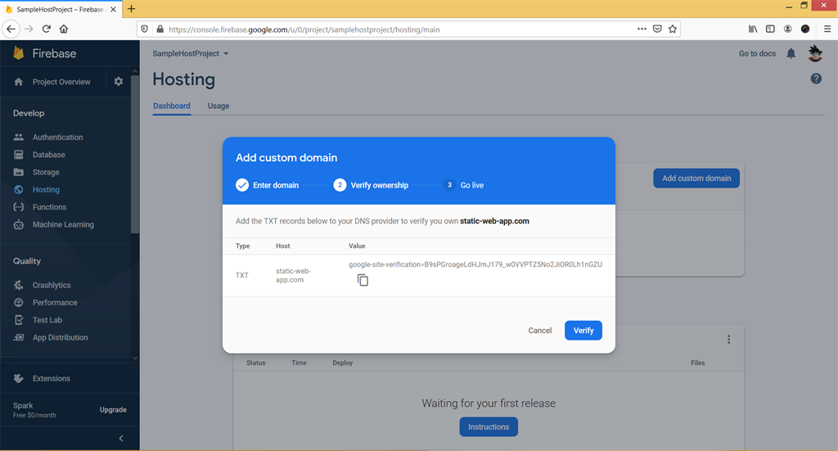Viewport: 838px width, 451px height.
Task: Open Performance in the sidebar
Action: point(55,303)
